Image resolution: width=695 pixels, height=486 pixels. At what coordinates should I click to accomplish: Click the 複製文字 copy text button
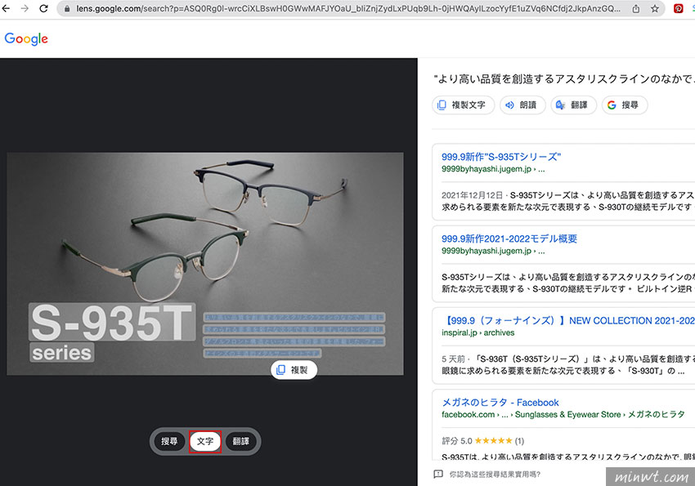[x=463, y=105]
